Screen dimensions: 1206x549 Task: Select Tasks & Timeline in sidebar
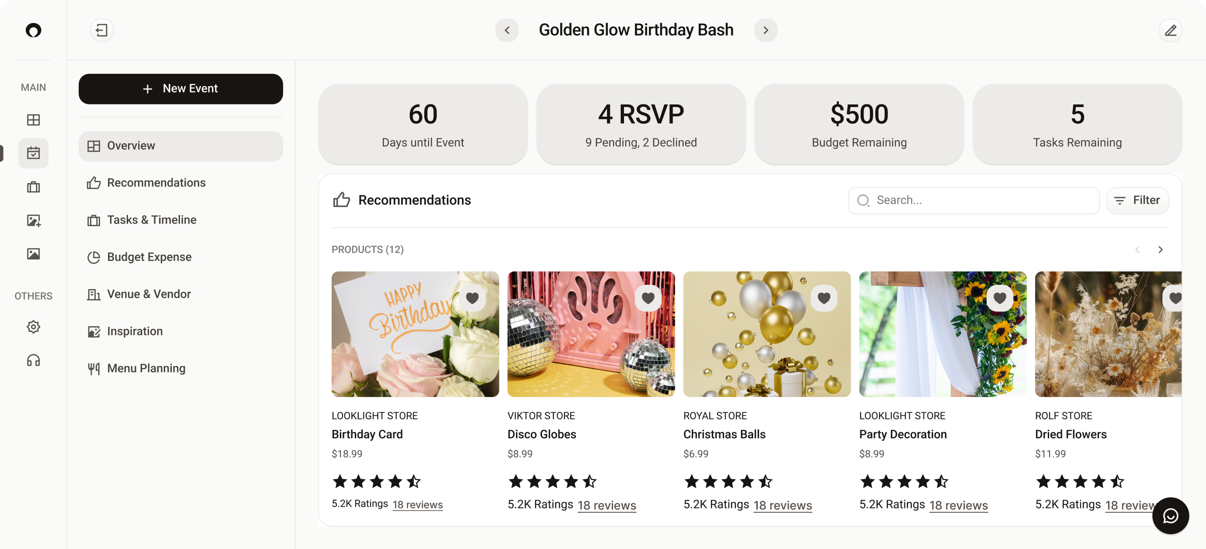click(x=151, y=220)
